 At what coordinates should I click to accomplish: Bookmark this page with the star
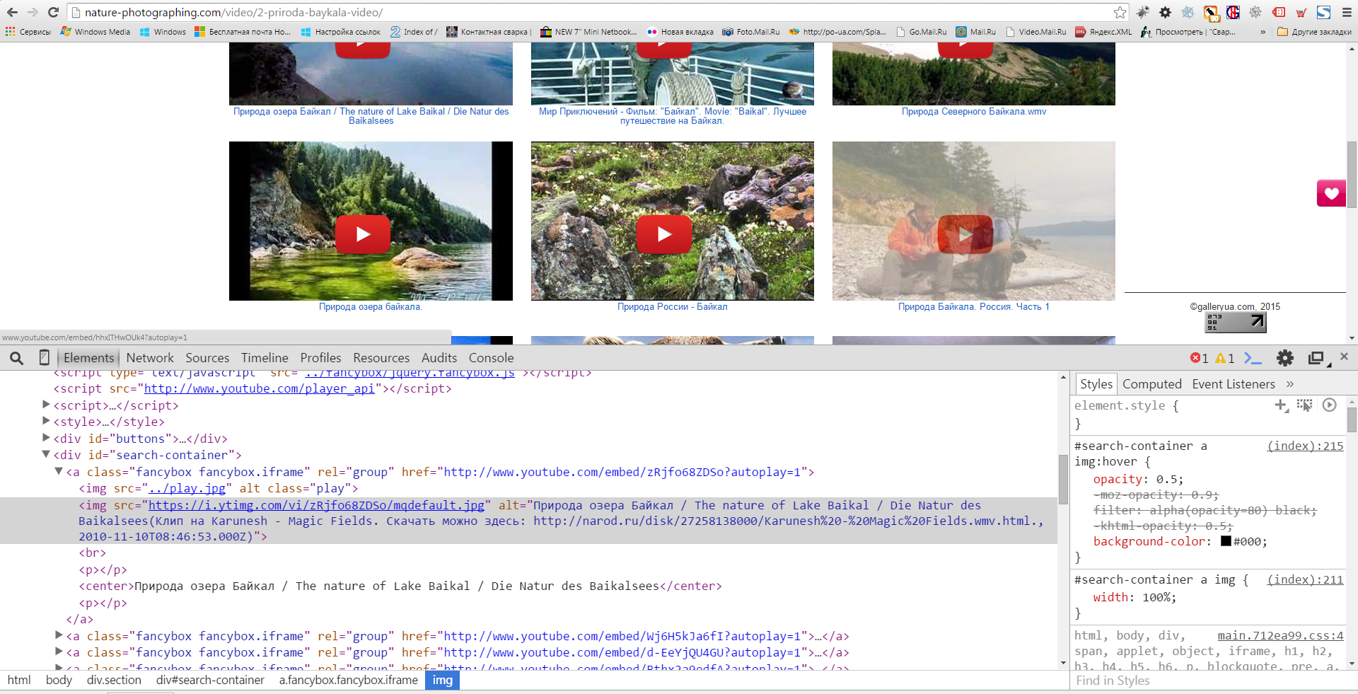pyautogui.click(x=1120, y=12)
